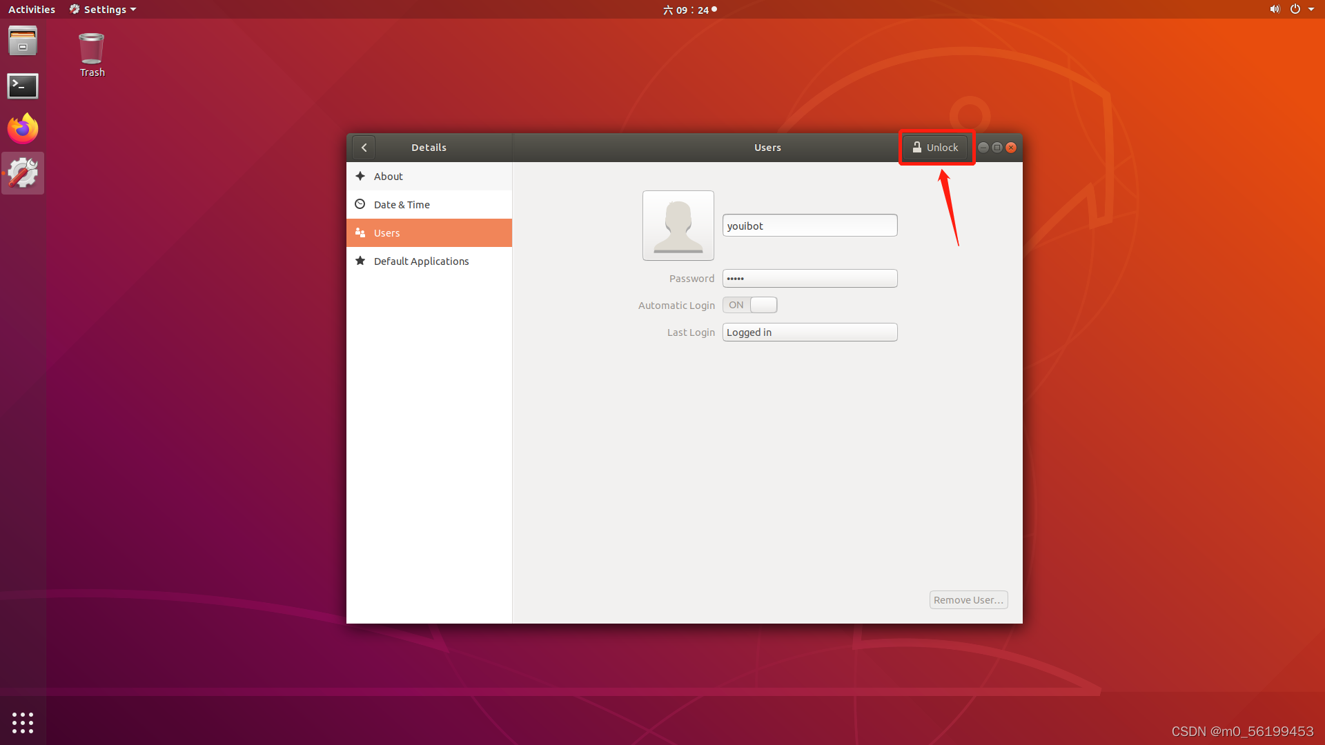Expand the system power menu arrow
The image size is (1325, 745).
pos(1311,10)
